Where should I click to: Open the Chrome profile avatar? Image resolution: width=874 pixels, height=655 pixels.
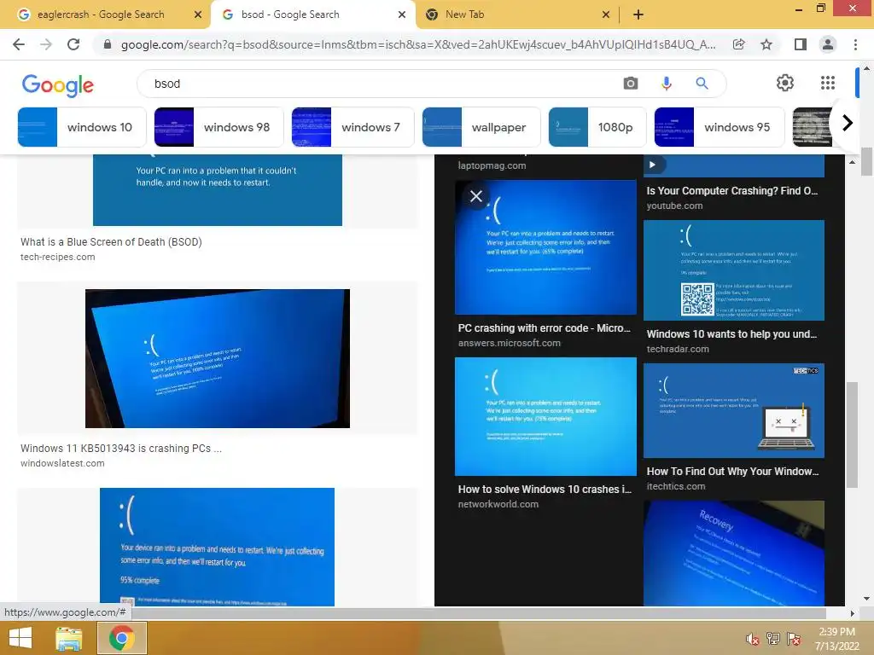pos(828,44)
